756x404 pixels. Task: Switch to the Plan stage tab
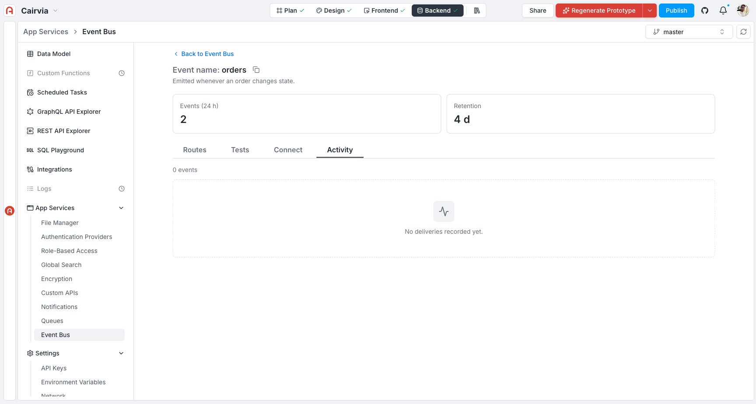[290, 11]
